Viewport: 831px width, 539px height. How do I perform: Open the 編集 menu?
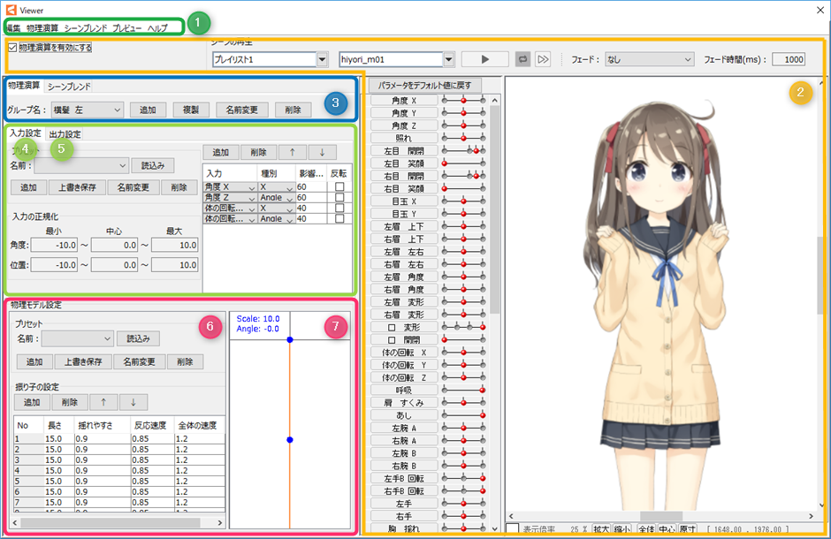pos(13,28)
